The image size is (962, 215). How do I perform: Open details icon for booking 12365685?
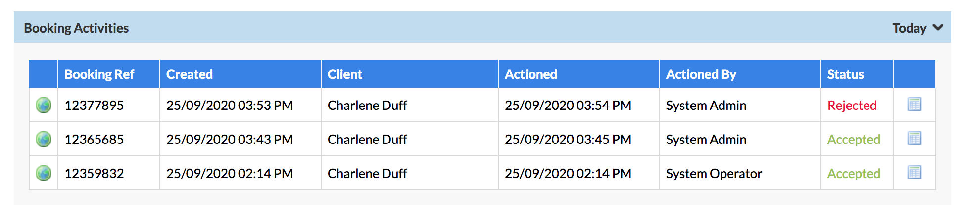(x=914, y=139)
